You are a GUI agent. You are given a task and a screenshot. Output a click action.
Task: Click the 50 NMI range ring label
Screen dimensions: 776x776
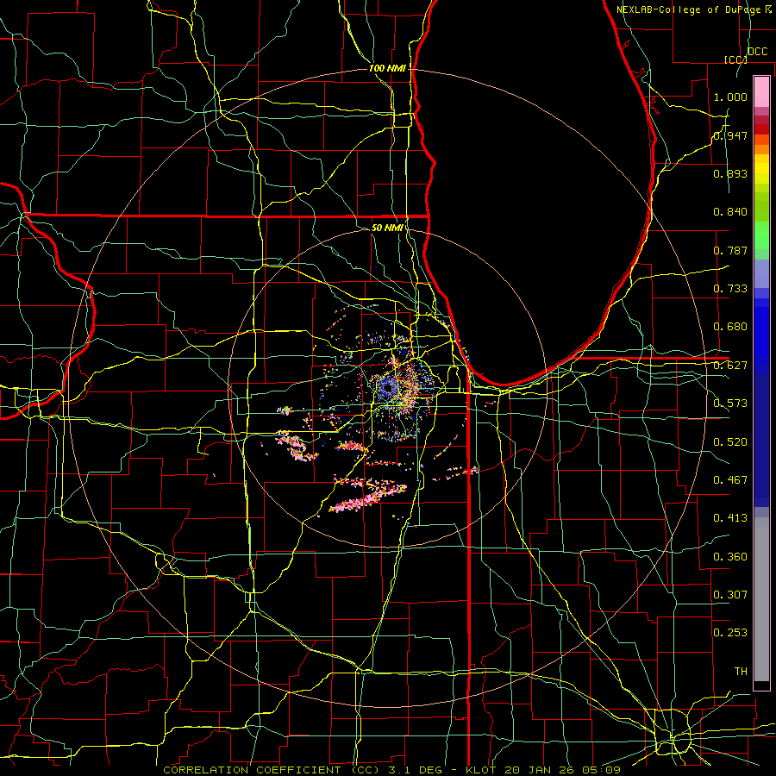[387, 228]
